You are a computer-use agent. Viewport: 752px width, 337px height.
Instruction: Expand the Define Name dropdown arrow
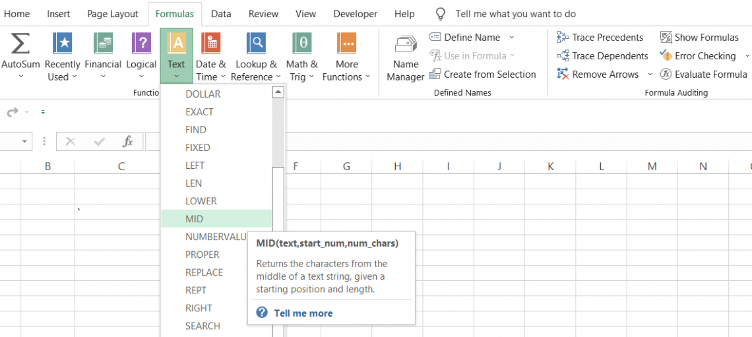click(x=512, y=38)
